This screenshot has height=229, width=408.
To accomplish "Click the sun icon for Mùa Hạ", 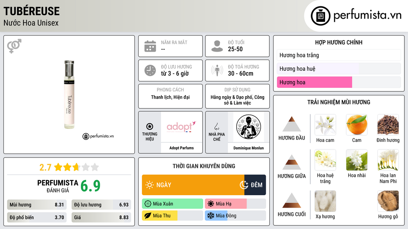I will [211, 204].
